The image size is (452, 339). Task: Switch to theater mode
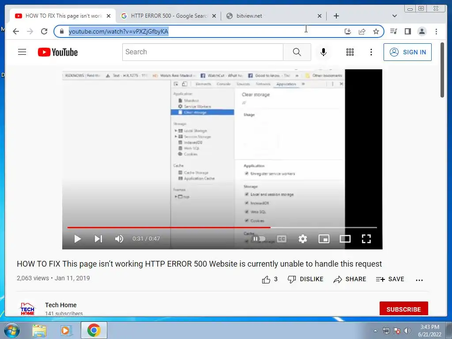[345, 239]
